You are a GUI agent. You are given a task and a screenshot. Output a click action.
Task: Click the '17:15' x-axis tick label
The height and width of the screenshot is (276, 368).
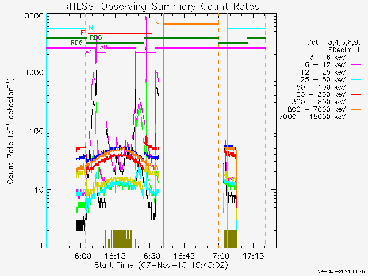(x=253, y=256)
